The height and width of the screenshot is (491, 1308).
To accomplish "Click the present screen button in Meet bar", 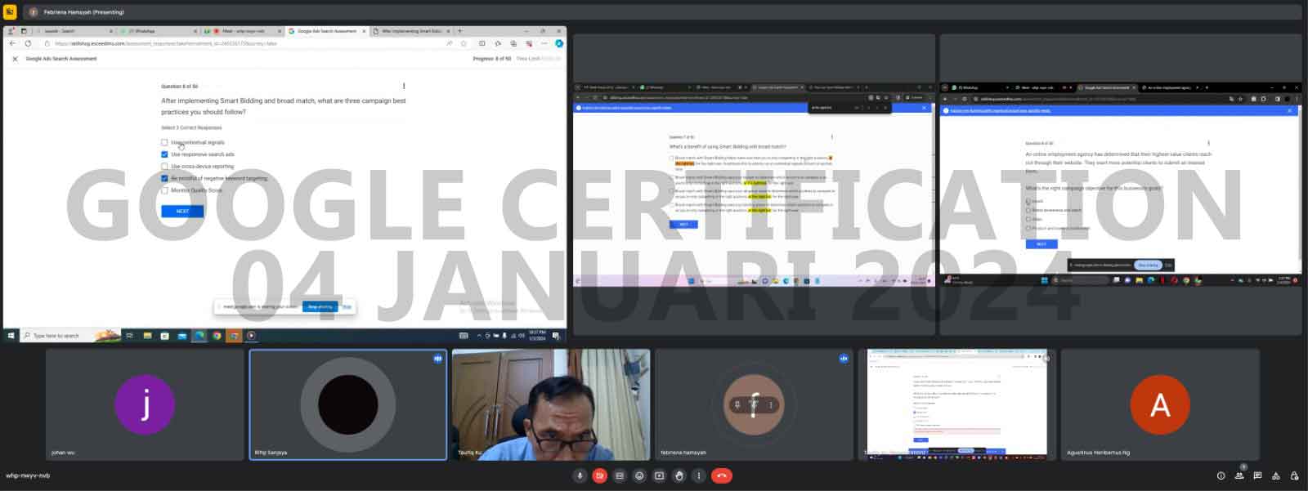I will [659, 475].
